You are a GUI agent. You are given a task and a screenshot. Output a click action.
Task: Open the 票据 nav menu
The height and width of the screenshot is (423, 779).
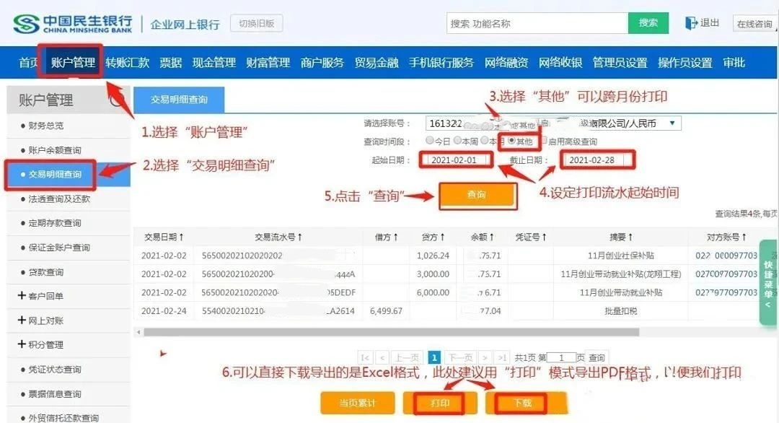(x=170, y=63)
